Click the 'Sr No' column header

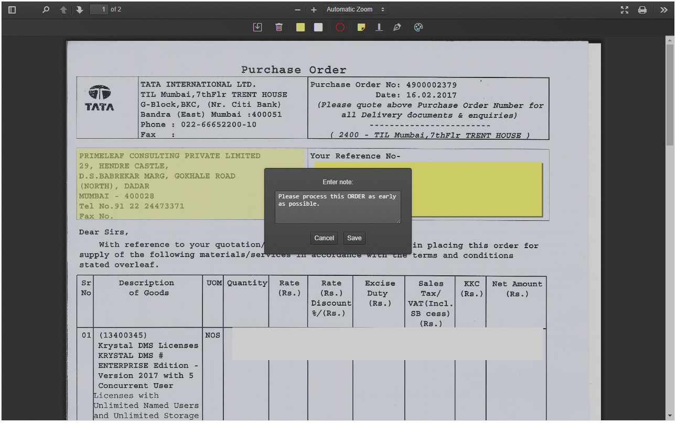click(x=86, y=288)
